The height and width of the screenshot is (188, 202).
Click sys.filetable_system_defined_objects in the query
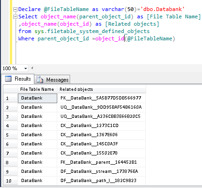(92, 31)
